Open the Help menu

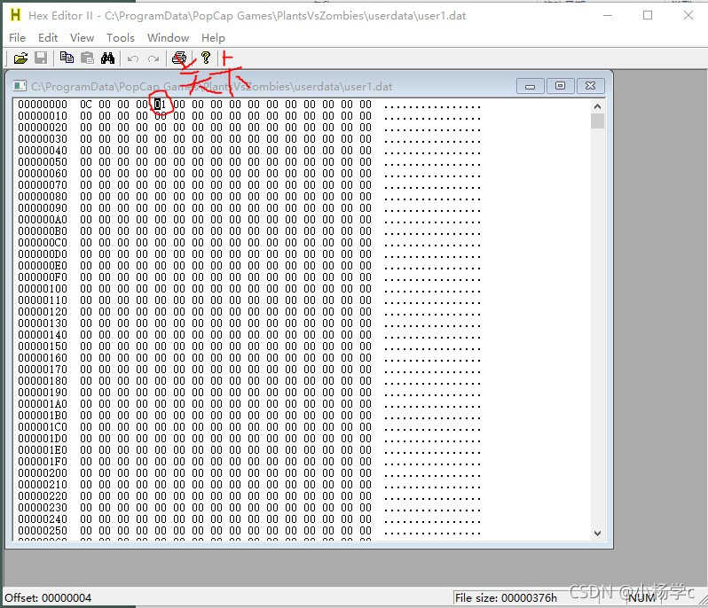click(213, 38)
